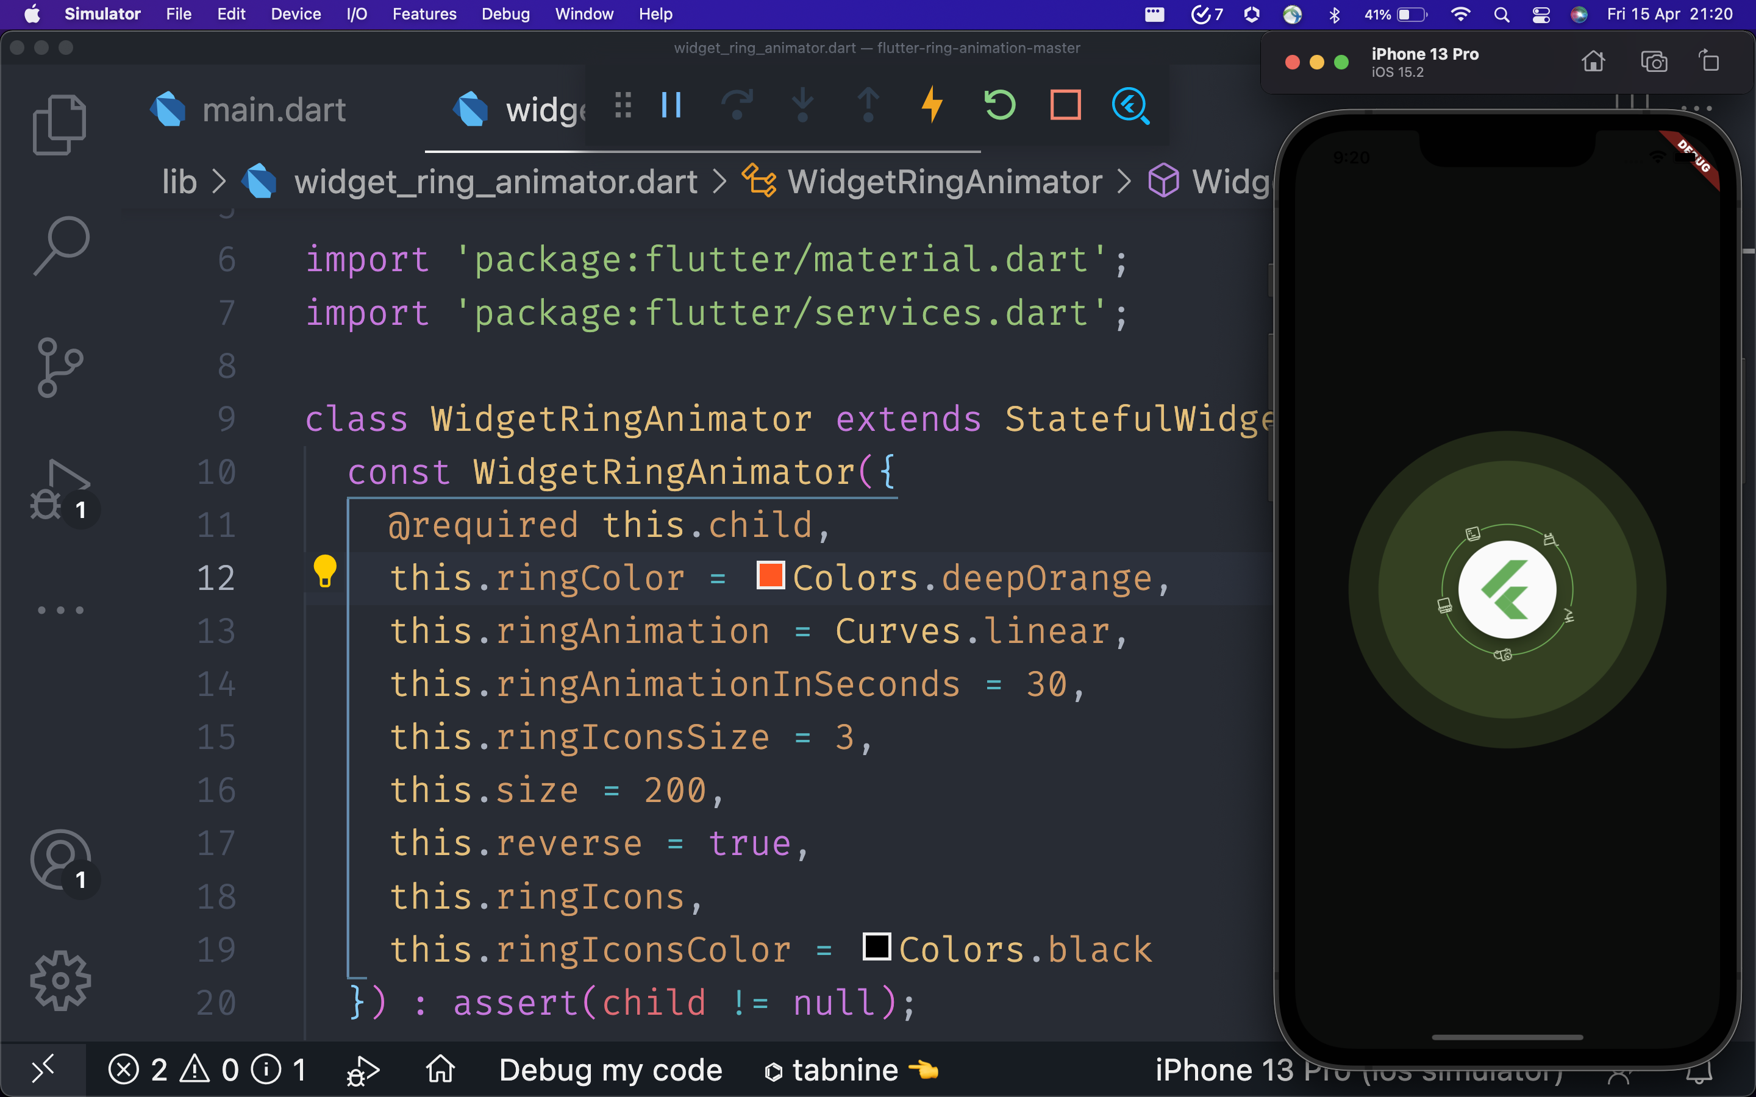This screenshot has height=1097, width=1756.
Task: Click the Accounts icon in sidebar
Action: 60,860
